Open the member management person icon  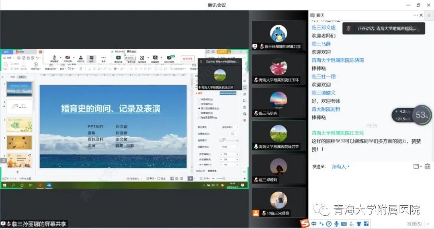click(x=80, y=58)
